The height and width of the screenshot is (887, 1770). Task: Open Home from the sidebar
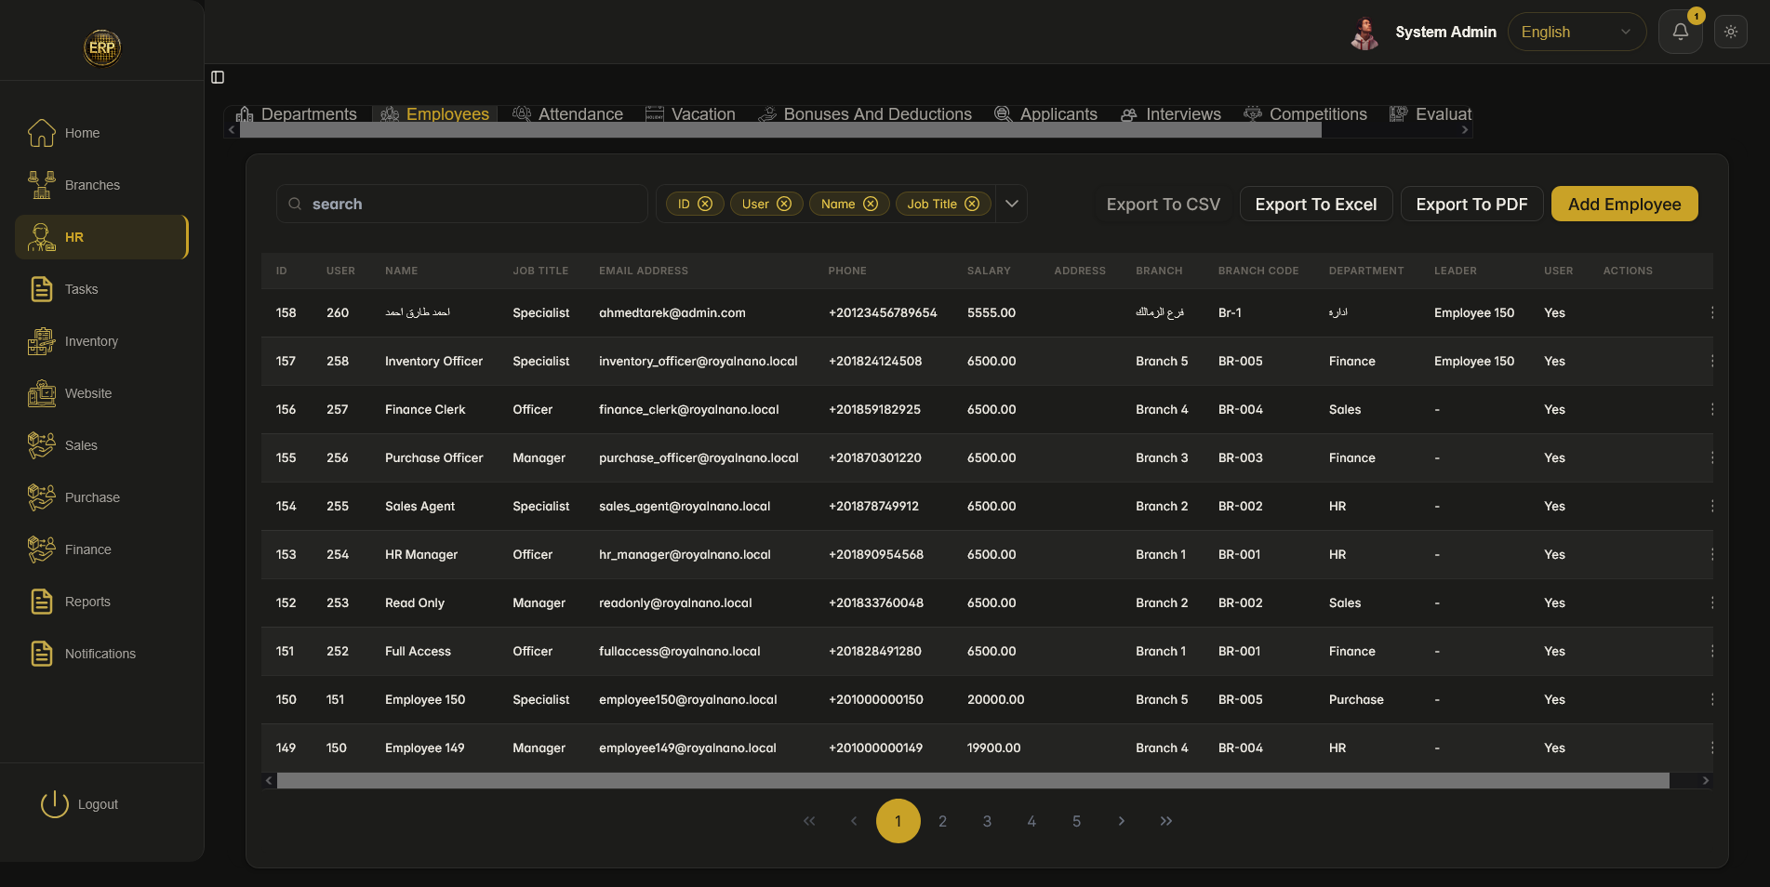click(x=102, y=133)
